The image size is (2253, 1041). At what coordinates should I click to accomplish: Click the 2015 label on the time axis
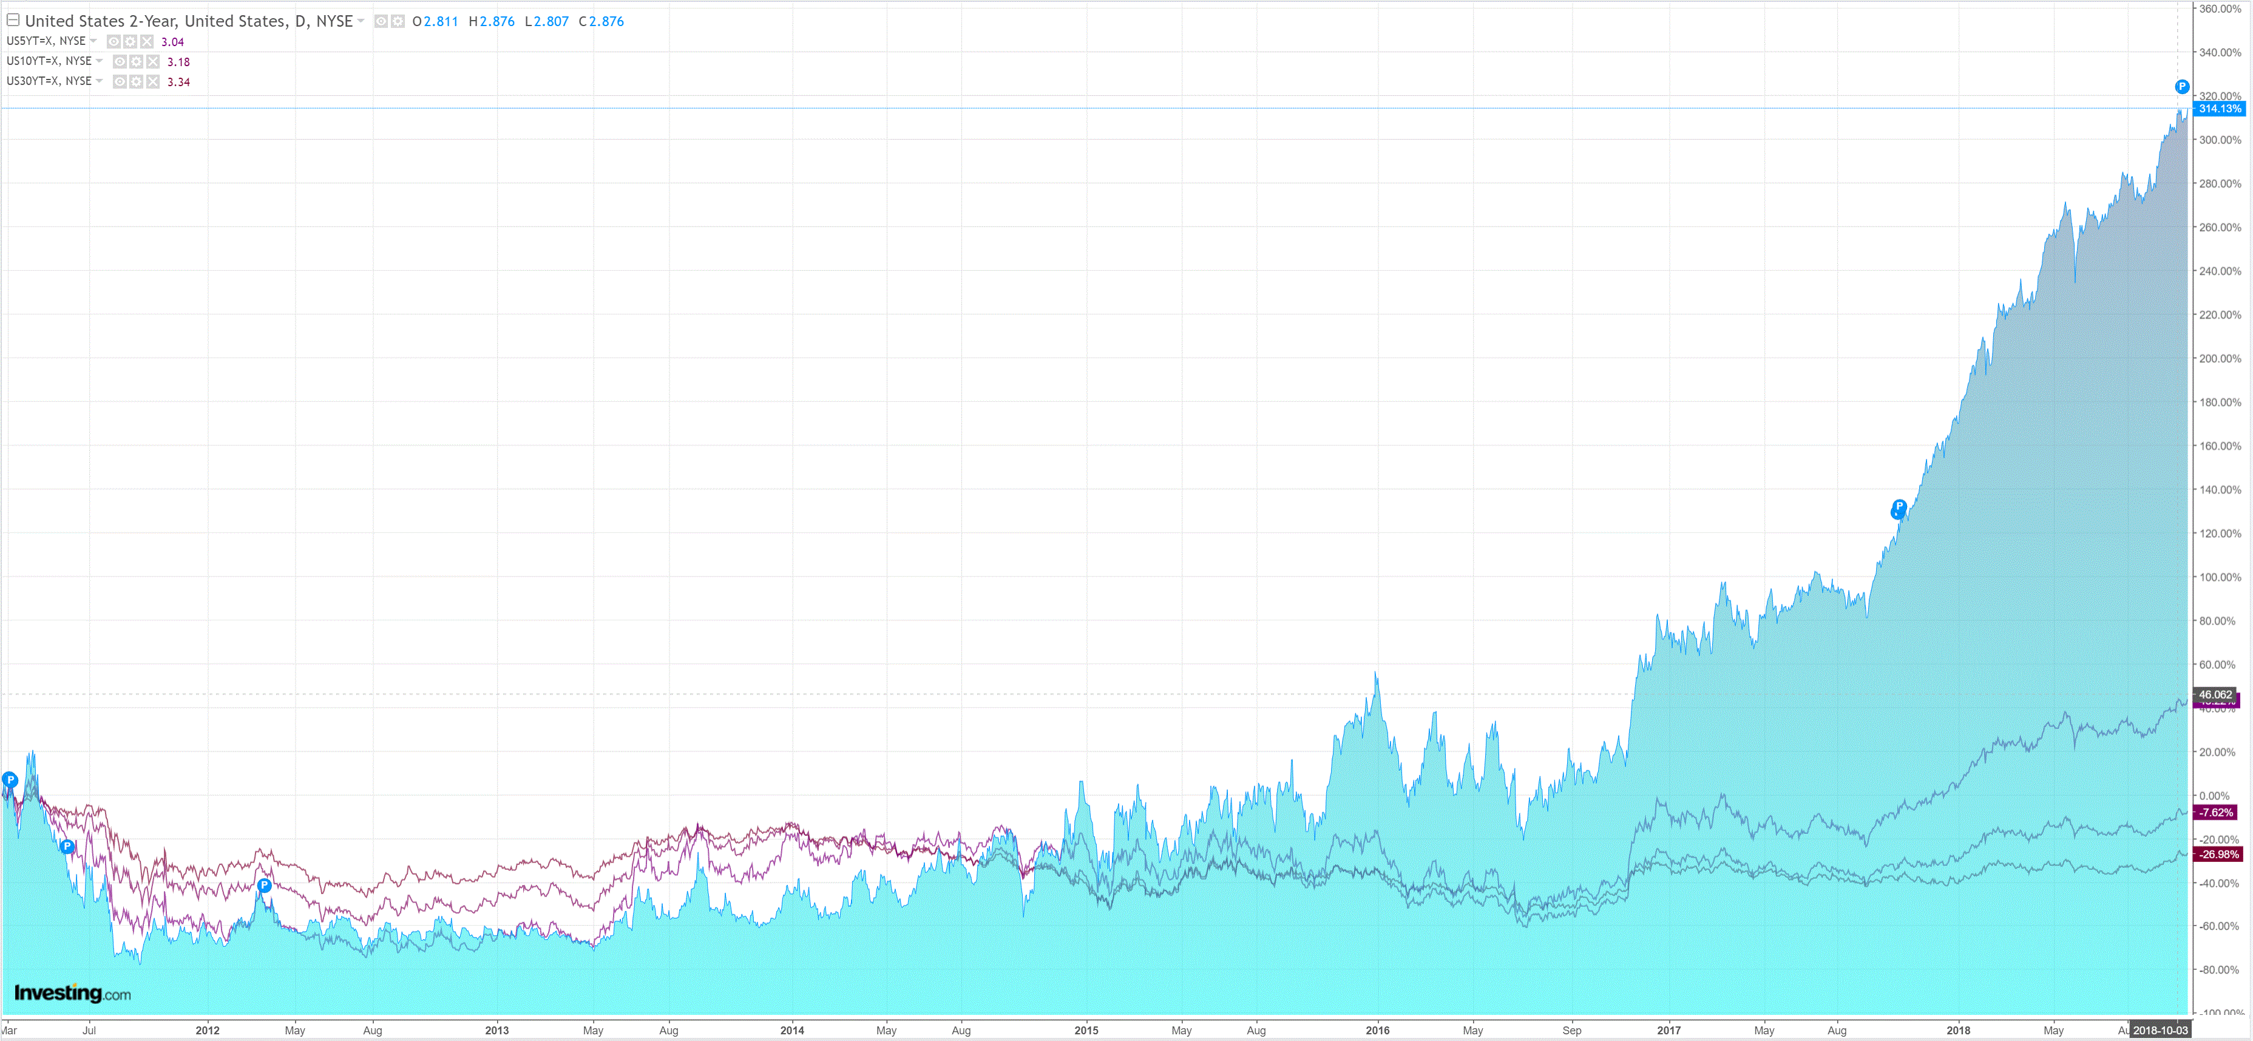pyautogui.click(x=1085, y=1031)
